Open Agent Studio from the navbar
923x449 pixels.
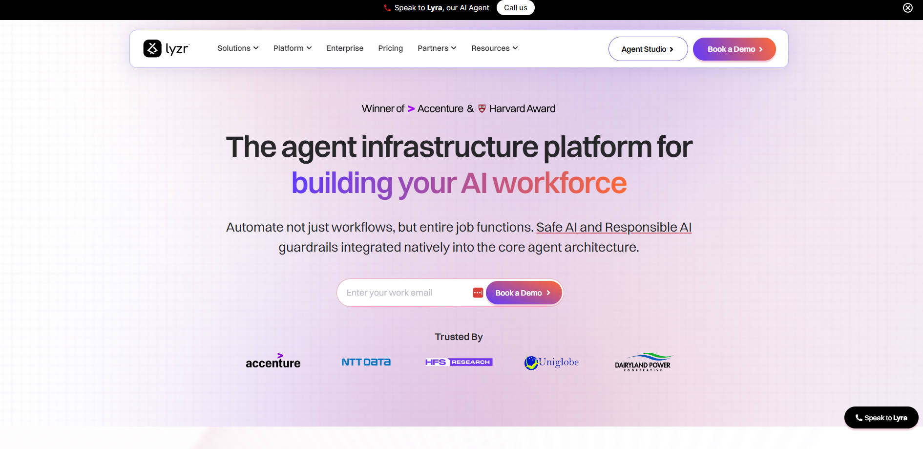[648, 49]
